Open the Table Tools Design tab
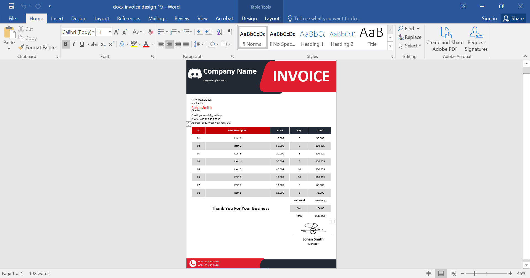 click(x=249, y=18)
